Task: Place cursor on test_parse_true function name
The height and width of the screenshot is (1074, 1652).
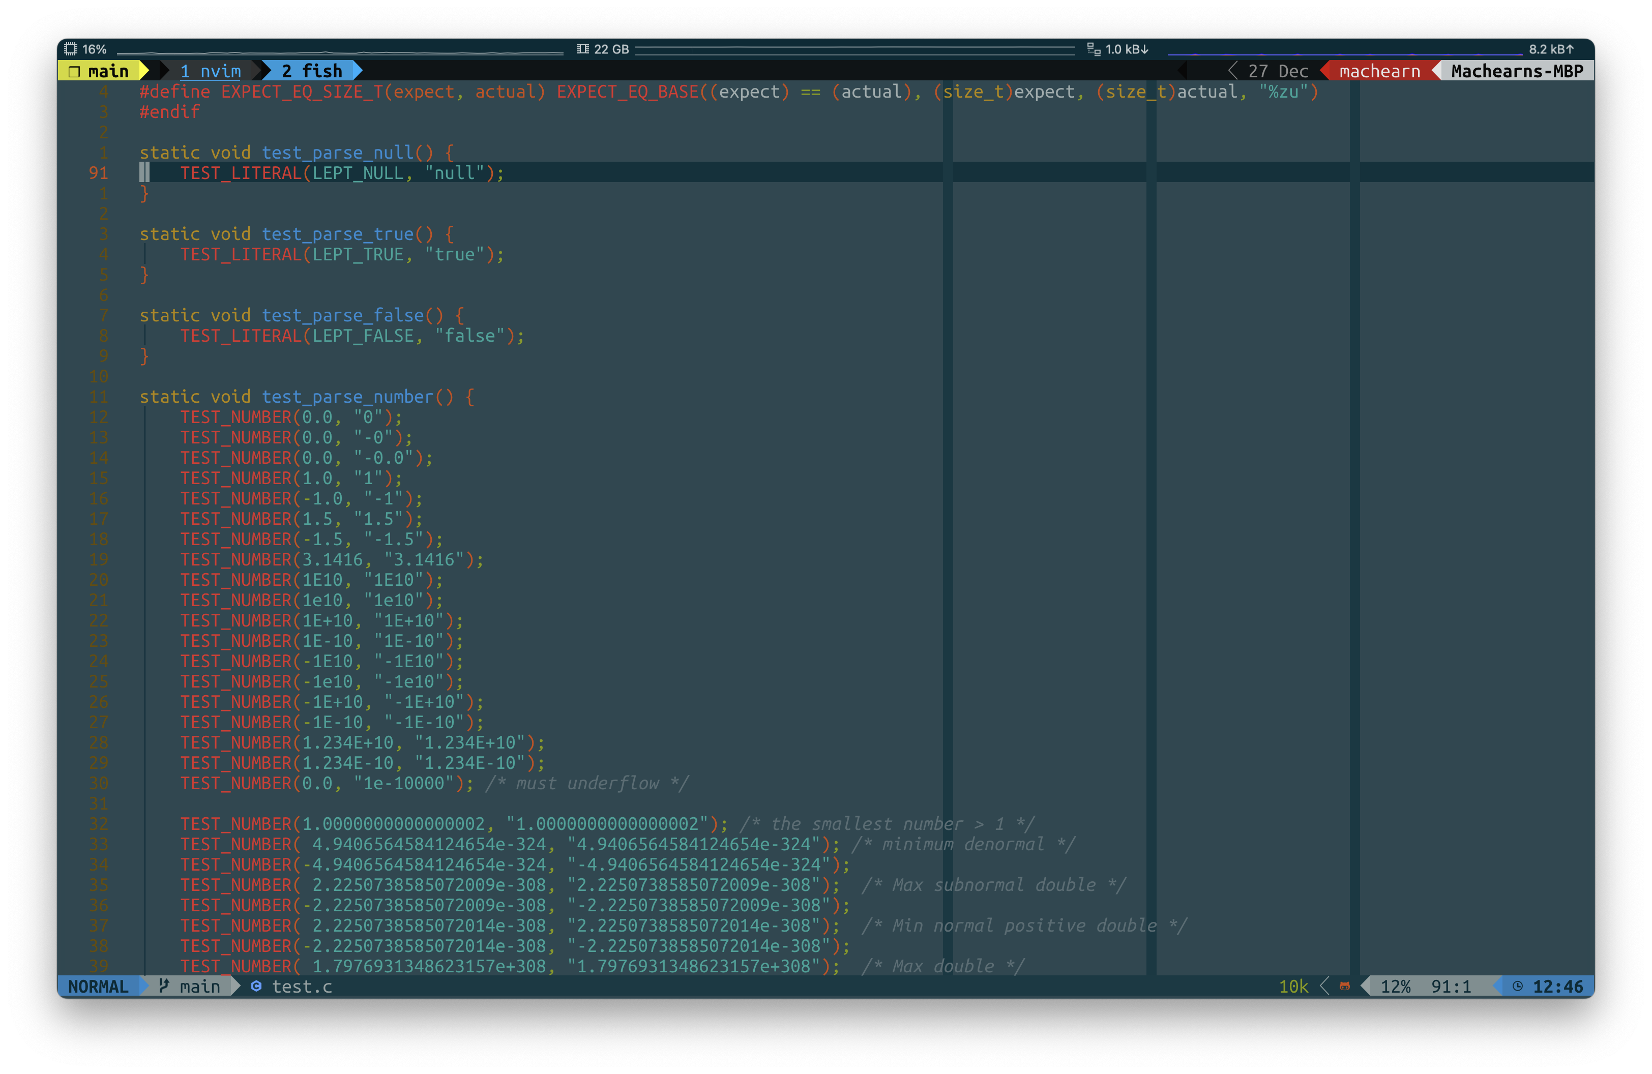Action: pyautogui.click(x=337, y=234)
